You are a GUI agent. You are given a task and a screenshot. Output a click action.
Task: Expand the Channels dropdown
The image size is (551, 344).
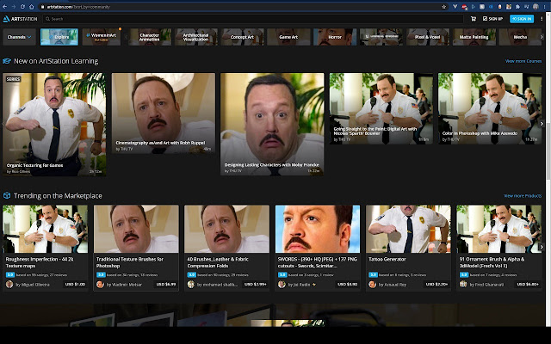click(x=19, y=37)
